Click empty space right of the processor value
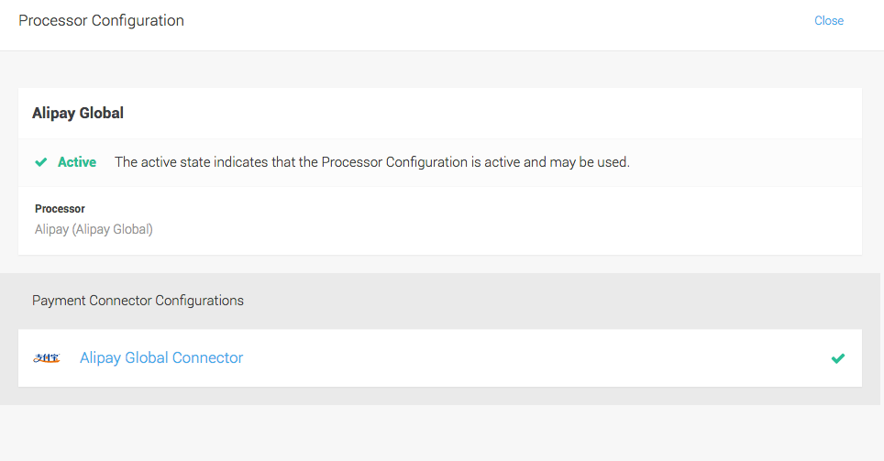The height and width of the screenshot is (461, 884). (504, 229)
